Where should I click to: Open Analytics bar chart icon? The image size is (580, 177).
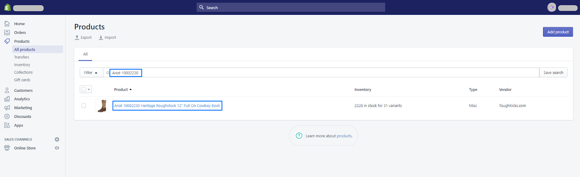click(x=7, y=99)
